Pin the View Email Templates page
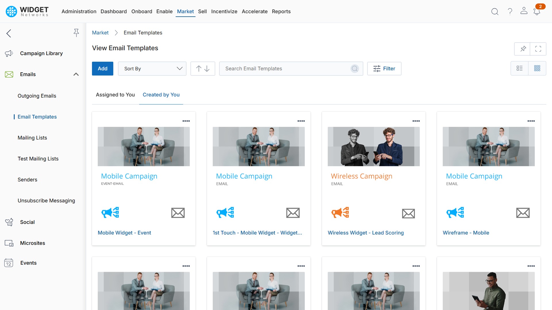 coord(523,49)
